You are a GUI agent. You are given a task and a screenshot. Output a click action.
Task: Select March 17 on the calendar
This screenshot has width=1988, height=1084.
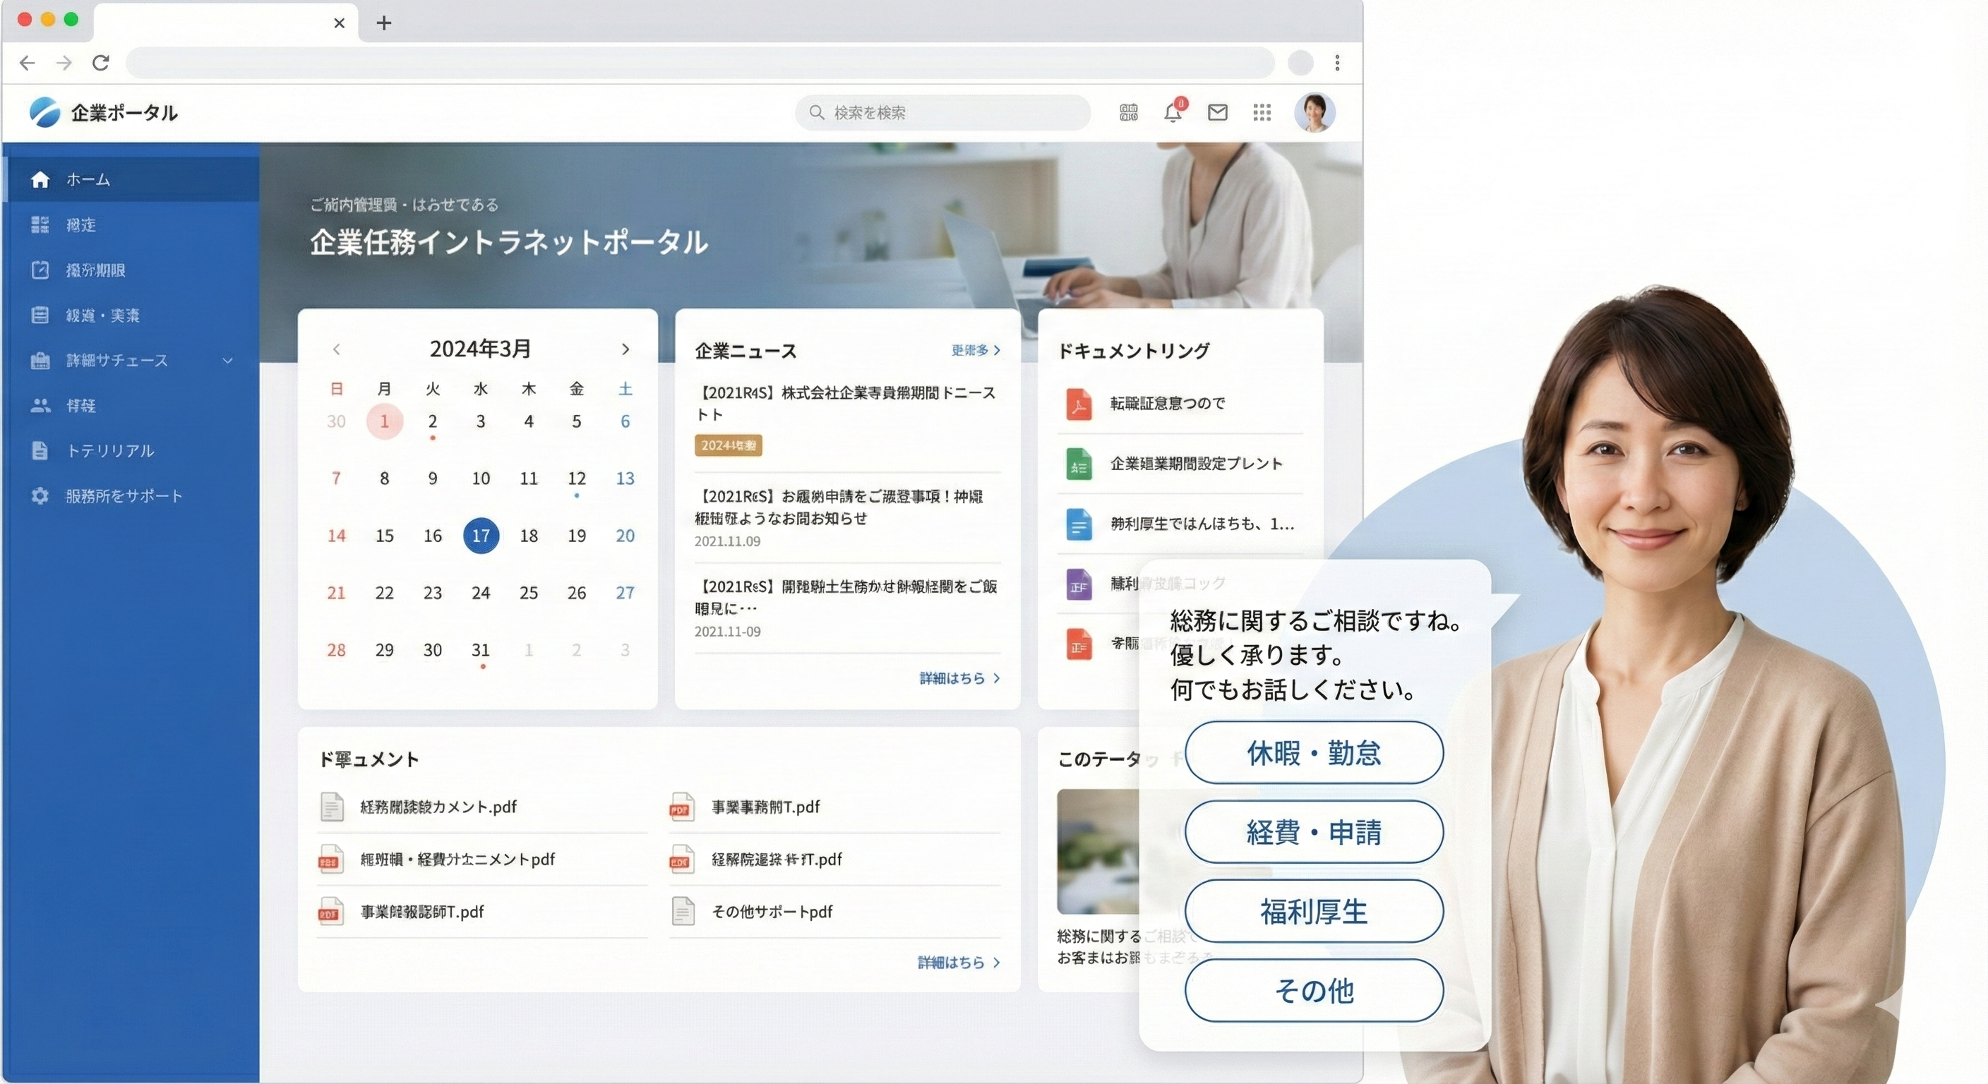(x=481, y=536)
